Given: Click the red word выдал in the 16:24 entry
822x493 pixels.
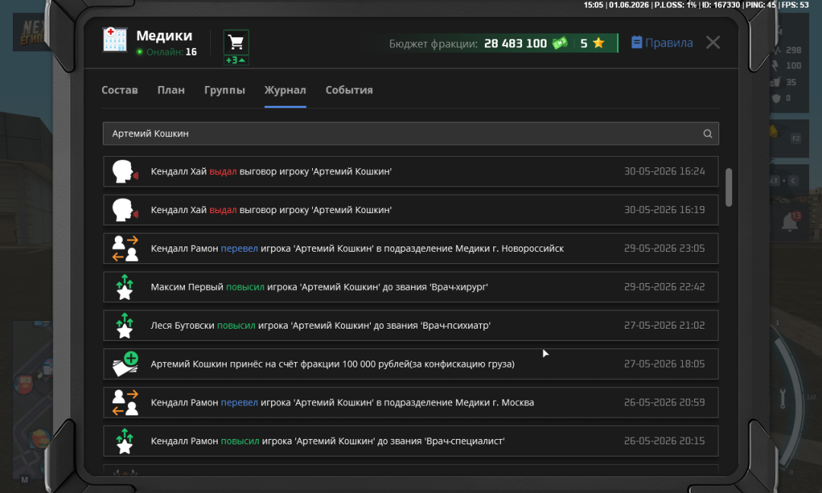Looking at the screenshot, I should pyautogui.click(x=223, y=171).
